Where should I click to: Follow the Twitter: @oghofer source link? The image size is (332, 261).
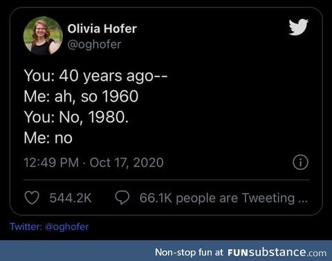[49, 226]
